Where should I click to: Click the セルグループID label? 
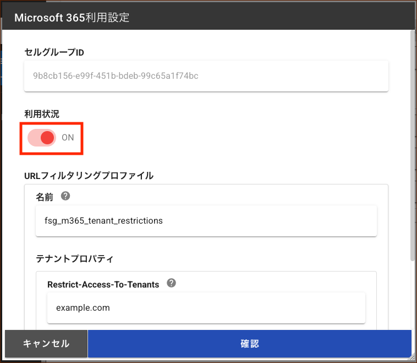coord(54,52)
